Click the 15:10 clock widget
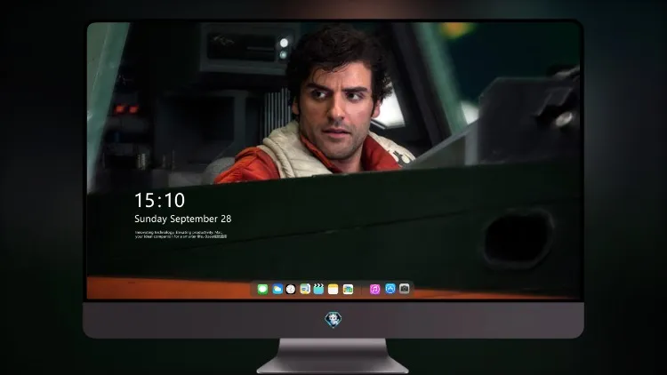The height and width of the screenshot is (375, 667). [159, 200]
